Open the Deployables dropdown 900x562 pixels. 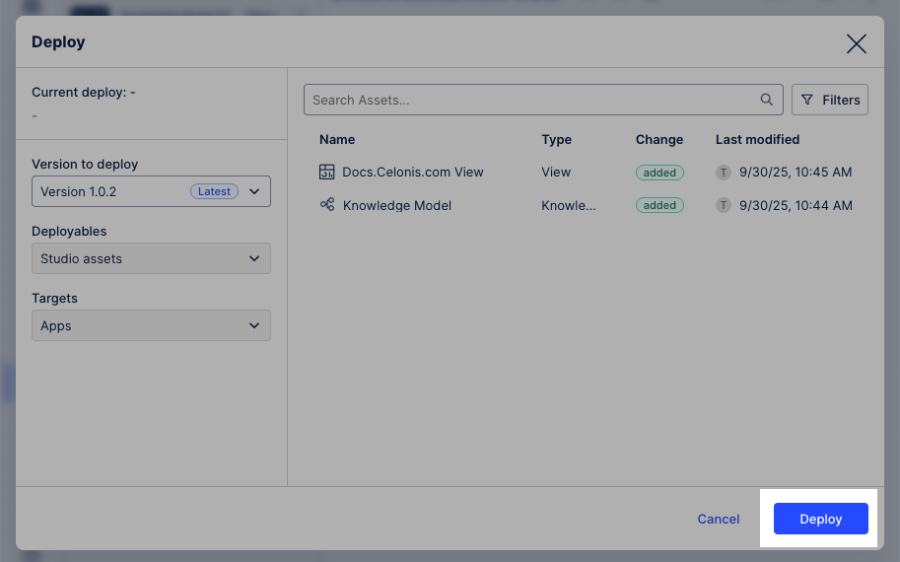coord(151,258)
